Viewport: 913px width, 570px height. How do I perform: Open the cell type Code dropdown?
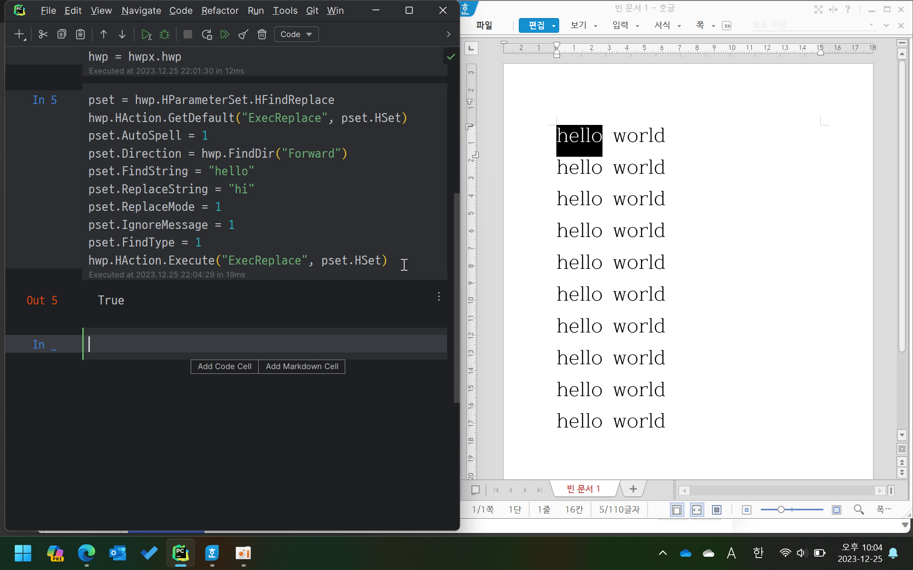[x=296, y=34]
